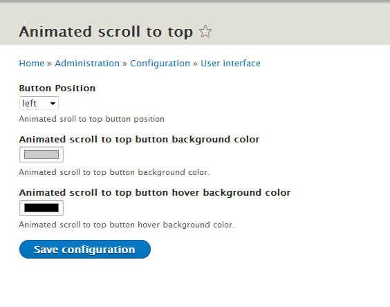Screen dimensions: 390x307
Task: Click the star icon to add a shortcut
Action: tap(205, 32)
